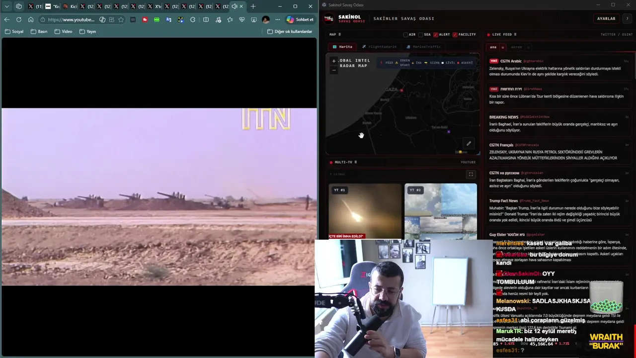Open the BREAKING NEWS feed item
The image size is (636, 358).
558,123
